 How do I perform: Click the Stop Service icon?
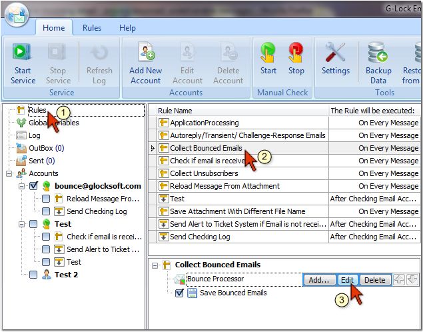click(57, 52)
